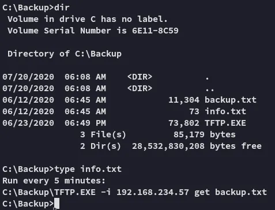
Task: Click the backup.txt filename in the listing
Action: click(231, 100)
